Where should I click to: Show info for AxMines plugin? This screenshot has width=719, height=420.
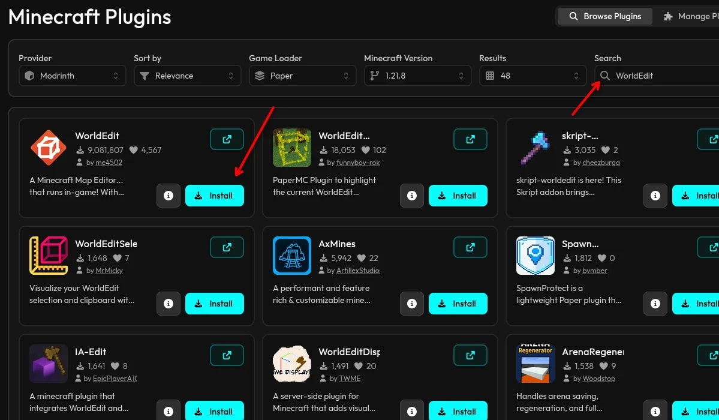tap(412, 304)
